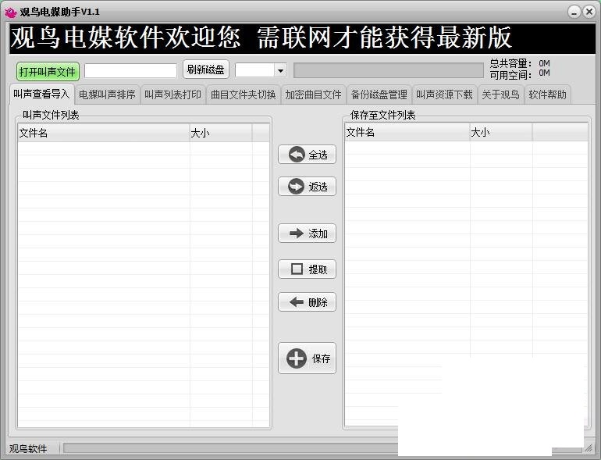The image size is (601, 460).
Task: Switch to 叫声资源下载 tab
Action: point(444,94)
